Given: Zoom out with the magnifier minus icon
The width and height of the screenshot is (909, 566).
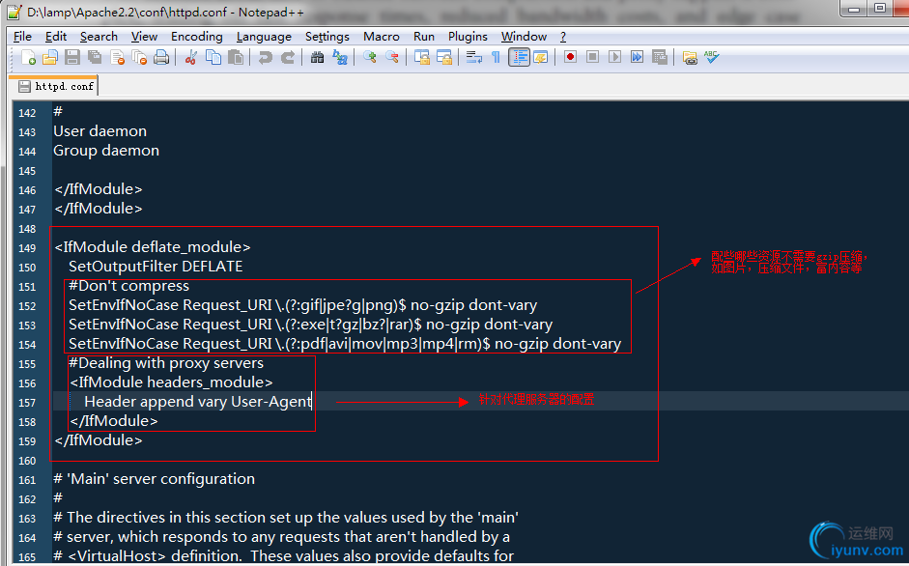Looking at the screenshot, I should tap(392, 57).
